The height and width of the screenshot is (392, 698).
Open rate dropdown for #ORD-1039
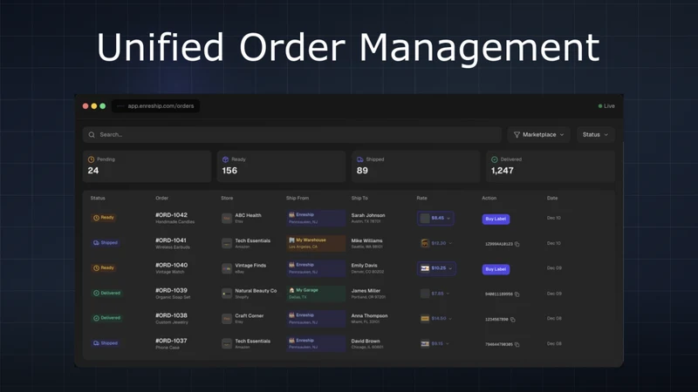pyautogui.click(x=435, y=294)
